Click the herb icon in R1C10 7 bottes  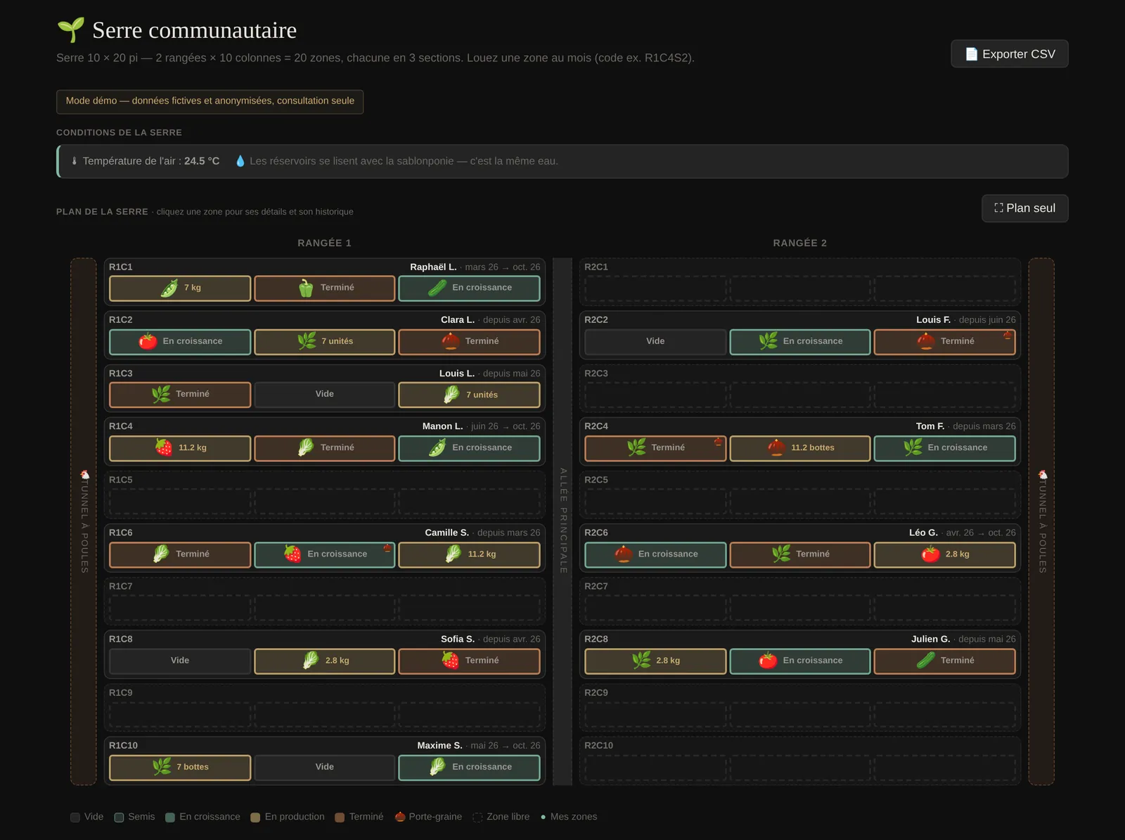tap(162, 767)
